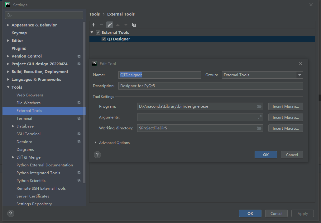This screenshot has height=223, width=321.
Task: Open Keymap settings page
Action: tap(19, 33)
